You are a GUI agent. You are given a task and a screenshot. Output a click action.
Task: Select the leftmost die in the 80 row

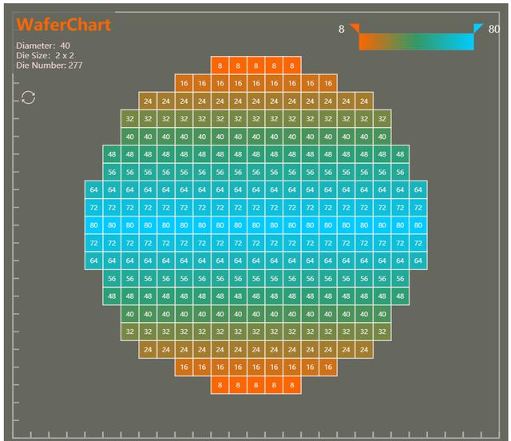[x=94, y=225]
